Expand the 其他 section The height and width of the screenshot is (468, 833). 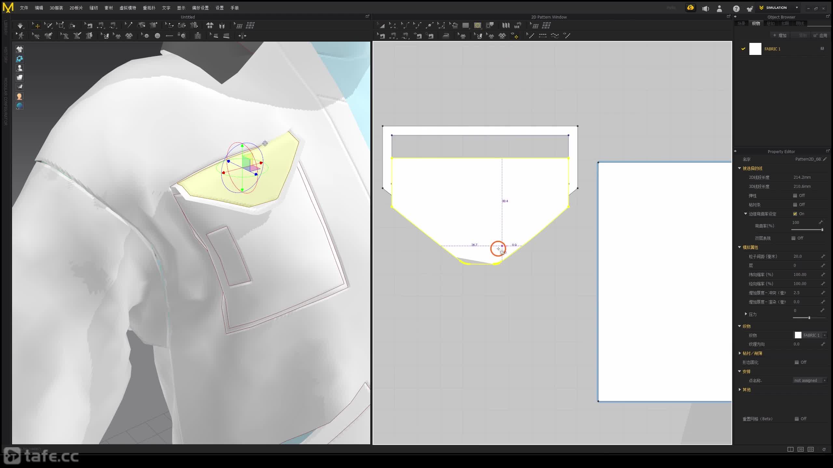[740, 390]
